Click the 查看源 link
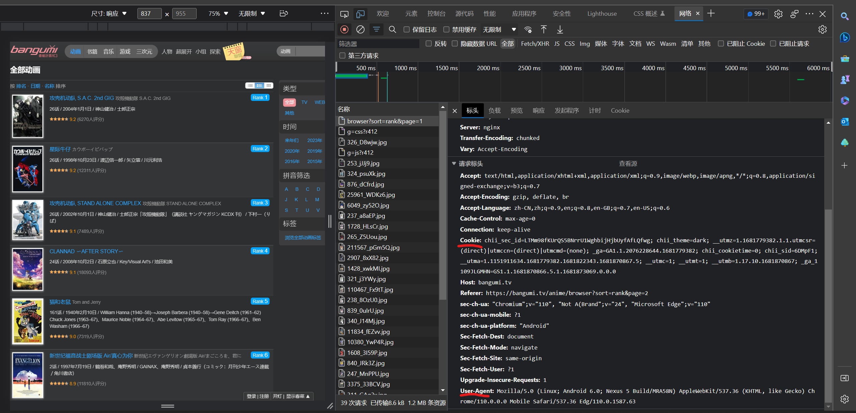The width and height of the screenshot is (856, 413). coord(628,164)
